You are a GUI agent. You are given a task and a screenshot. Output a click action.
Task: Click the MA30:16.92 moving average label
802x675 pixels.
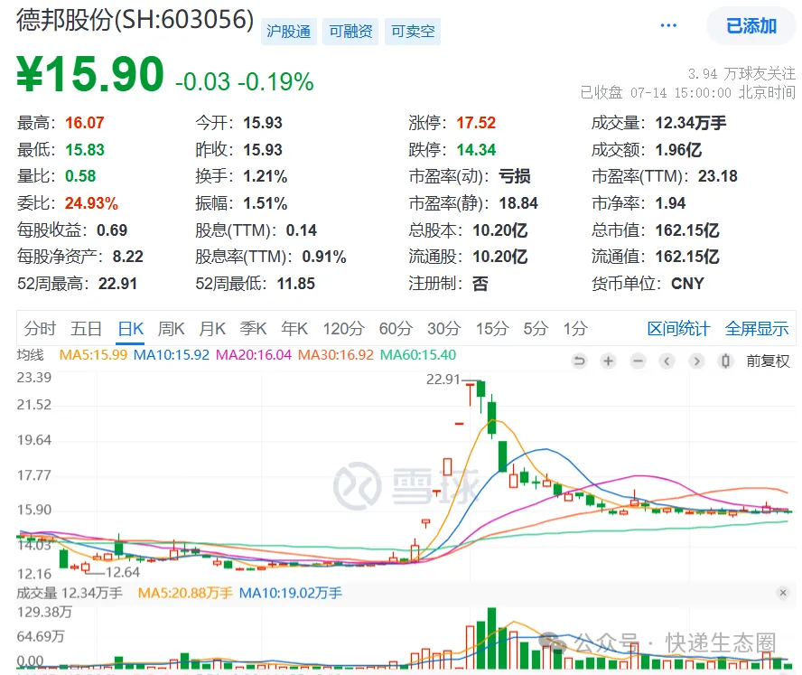[336, 354]
